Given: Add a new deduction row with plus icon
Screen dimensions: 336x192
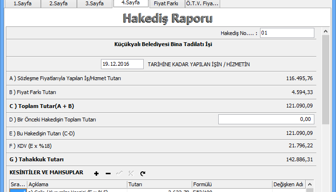Looking at the screenshot, I should [x=96, y=173].
